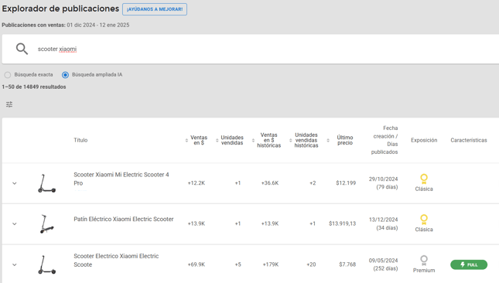This screenshot has width=499, height=283.
Task: Sort by Ventas en $ arrows
Action: point(186,140)
